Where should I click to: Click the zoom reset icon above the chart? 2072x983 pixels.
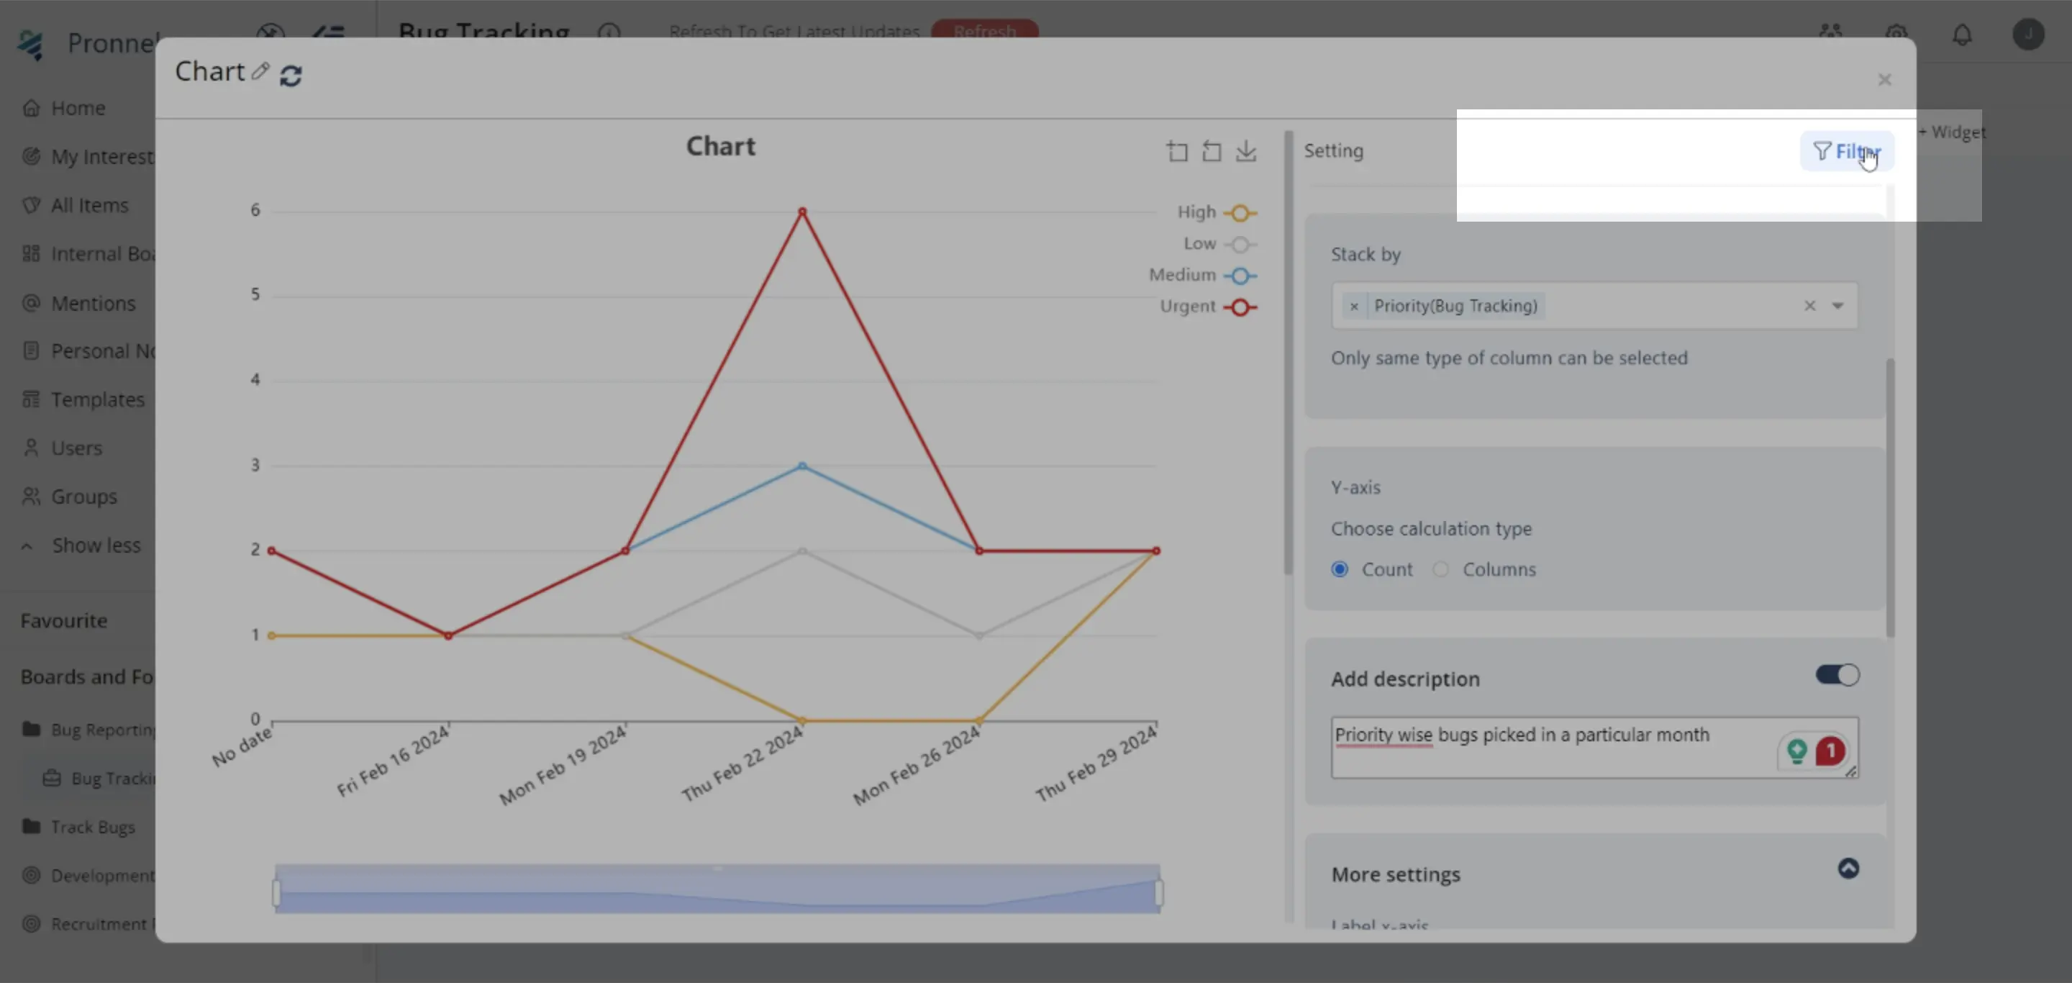pos(1212,151)
